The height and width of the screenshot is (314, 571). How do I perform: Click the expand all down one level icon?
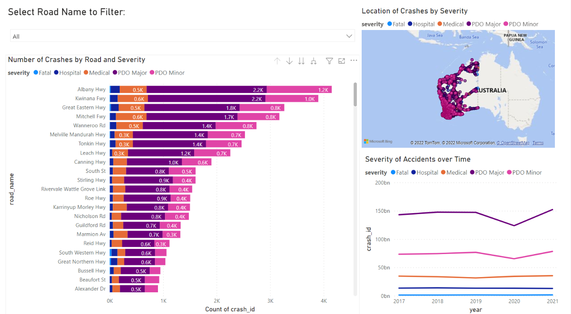tap(313, 61)
